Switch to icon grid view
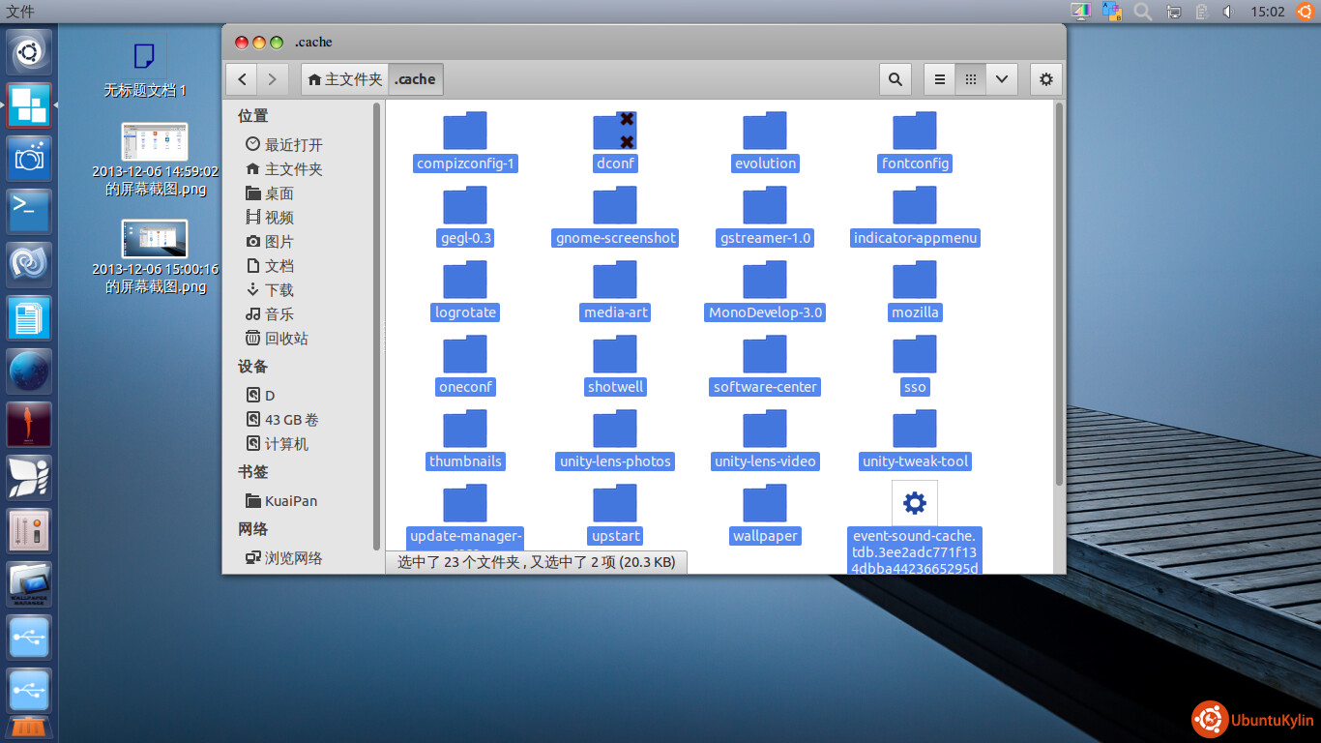This screenshot has width=1321, height=743. point(971,79)
